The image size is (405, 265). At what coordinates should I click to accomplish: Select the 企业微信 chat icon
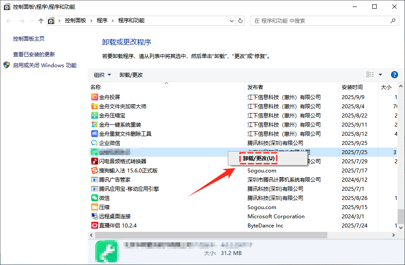pos(95,143)
